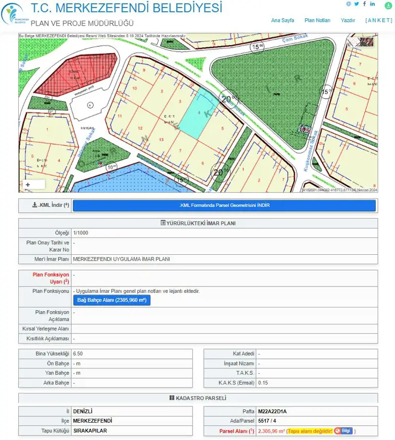Click Bağ Bahçe Alanı (2305,960 m²) button
Image resolution: width=395 pixels, height=440 pixels.
tap(112, 300)
